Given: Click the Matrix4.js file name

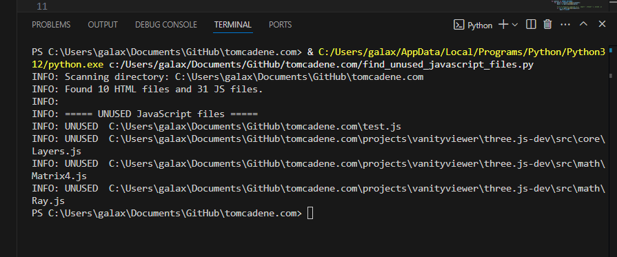Looking at the screenshot, I should tap(59, 176).
